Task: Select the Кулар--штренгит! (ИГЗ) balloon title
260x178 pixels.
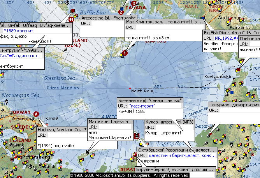Action: (x=169, y=122)
